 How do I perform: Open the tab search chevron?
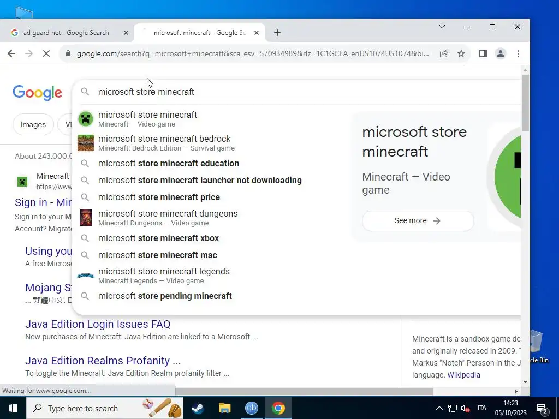442,27
